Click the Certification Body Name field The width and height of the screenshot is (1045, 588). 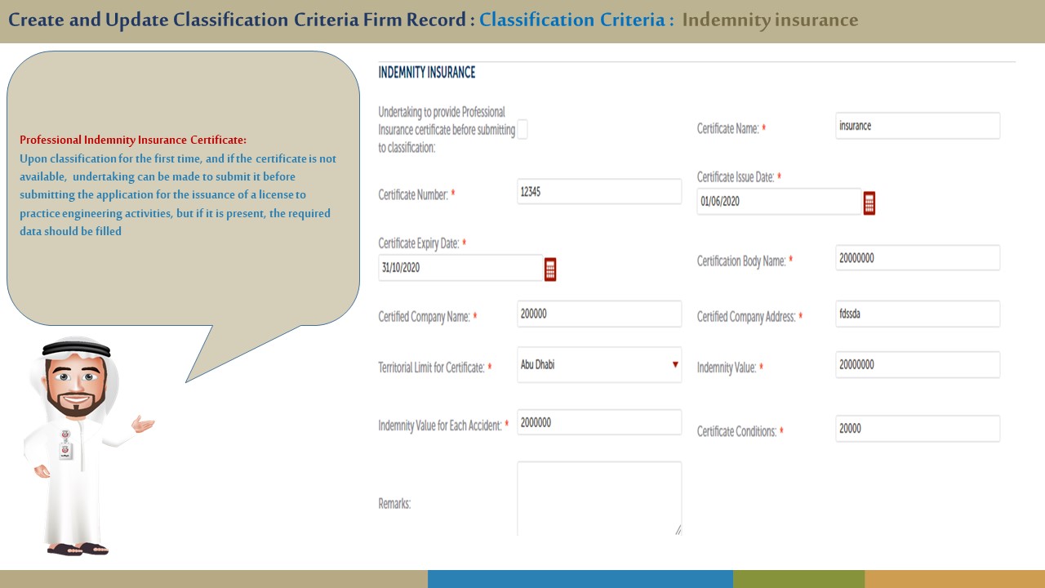(x=917, y=258)
